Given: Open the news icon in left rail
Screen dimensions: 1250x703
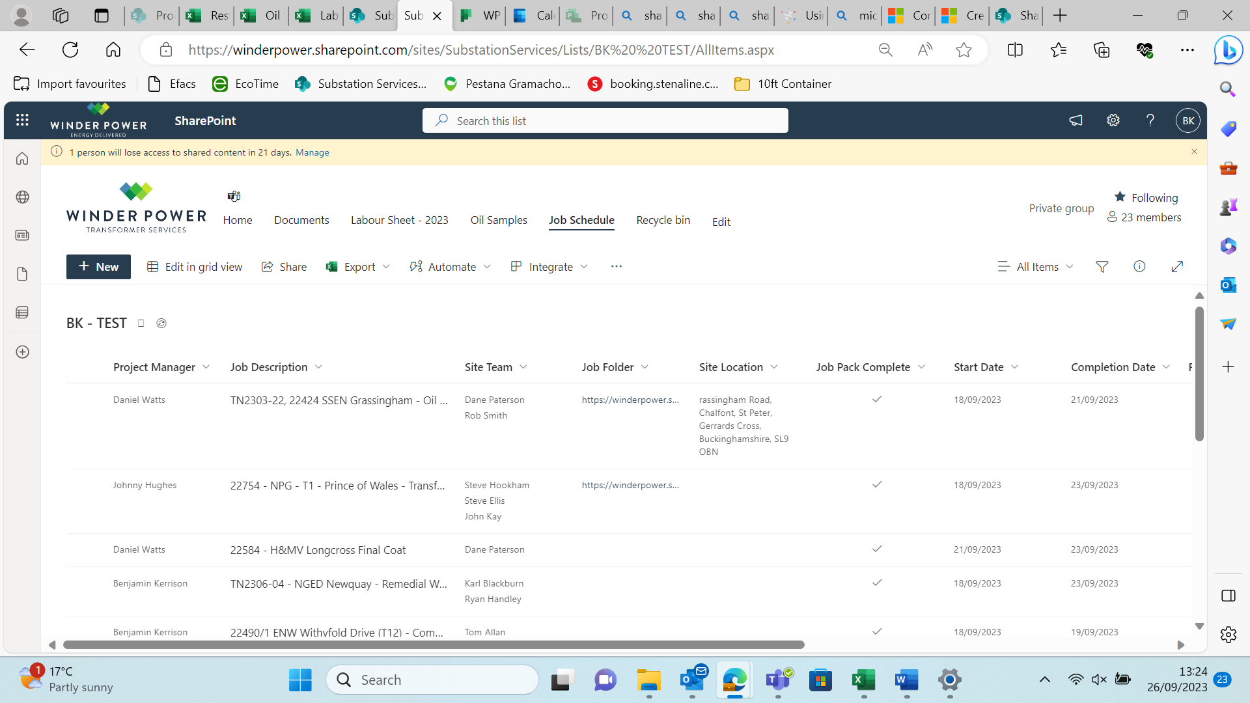Looking at the screenshot, I should (22, 235).
